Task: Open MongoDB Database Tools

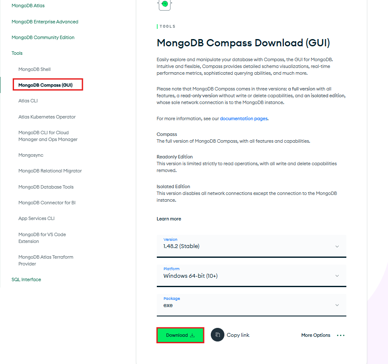Action: (x=46, y=187)
